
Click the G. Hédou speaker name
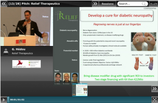(19, 49)
